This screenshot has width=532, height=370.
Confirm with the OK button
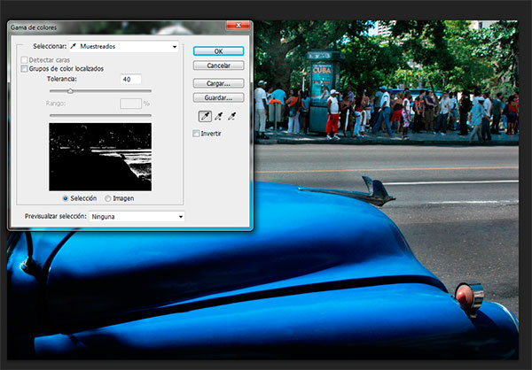[218, 51]
